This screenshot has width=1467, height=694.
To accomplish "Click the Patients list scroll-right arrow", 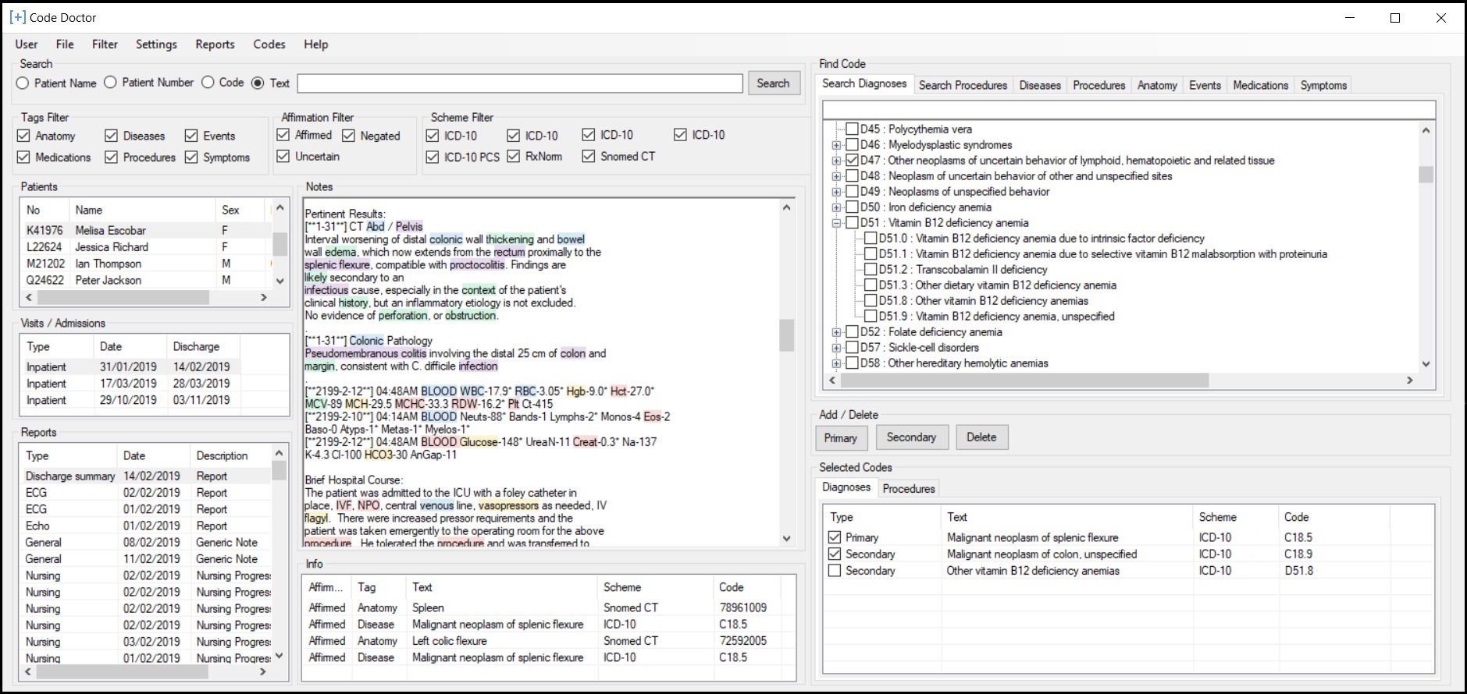I will [264, 297].
